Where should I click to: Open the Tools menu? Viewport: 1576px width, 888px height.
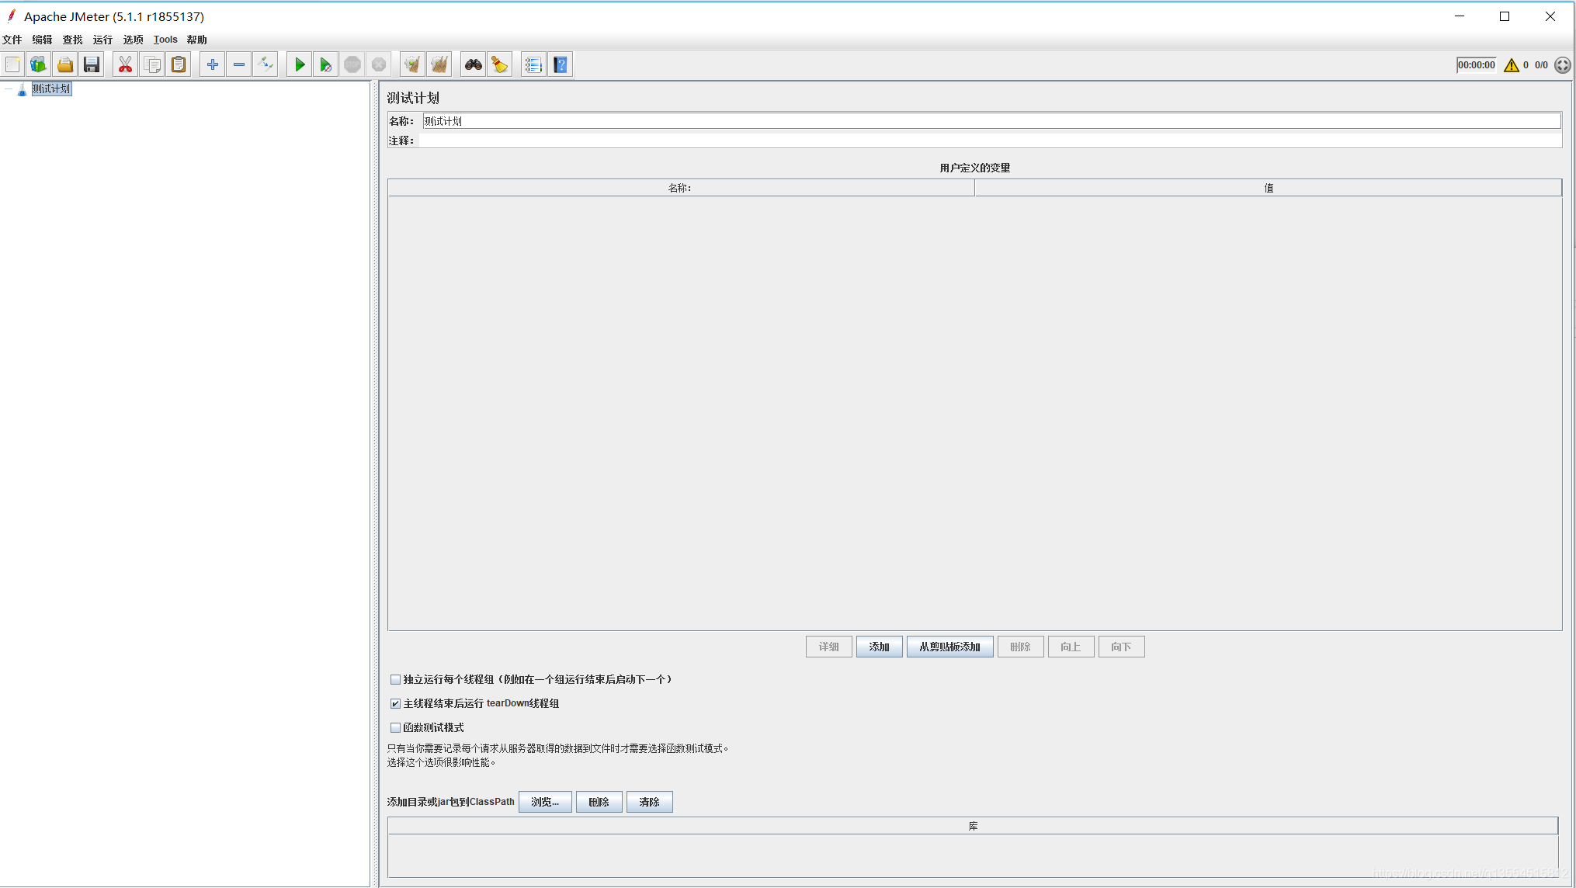tap(165, 40)
